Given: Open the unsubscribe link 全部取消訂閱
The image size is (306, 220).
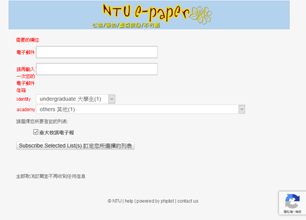Looking at the screenshot, I should tap(51, 176).
